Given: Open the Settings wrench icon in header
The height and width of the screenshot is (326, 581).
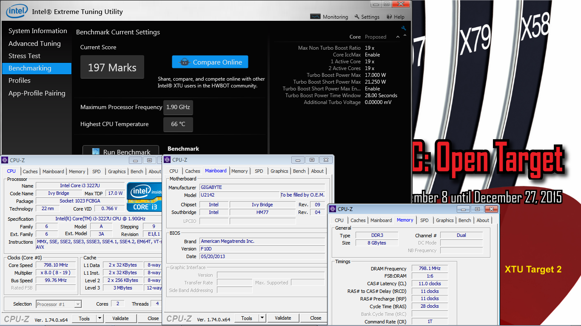Looking at the screenshot, I should pos(357,17).
